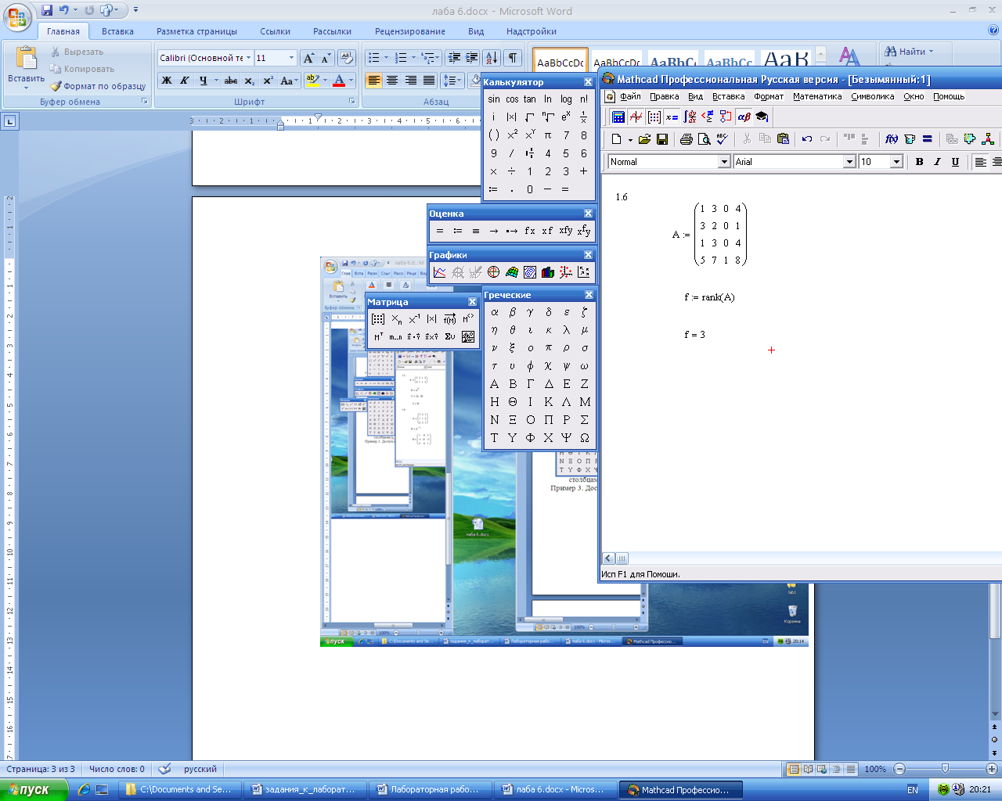
Task: Undo the last action in Mathcad
Action: 807,139
